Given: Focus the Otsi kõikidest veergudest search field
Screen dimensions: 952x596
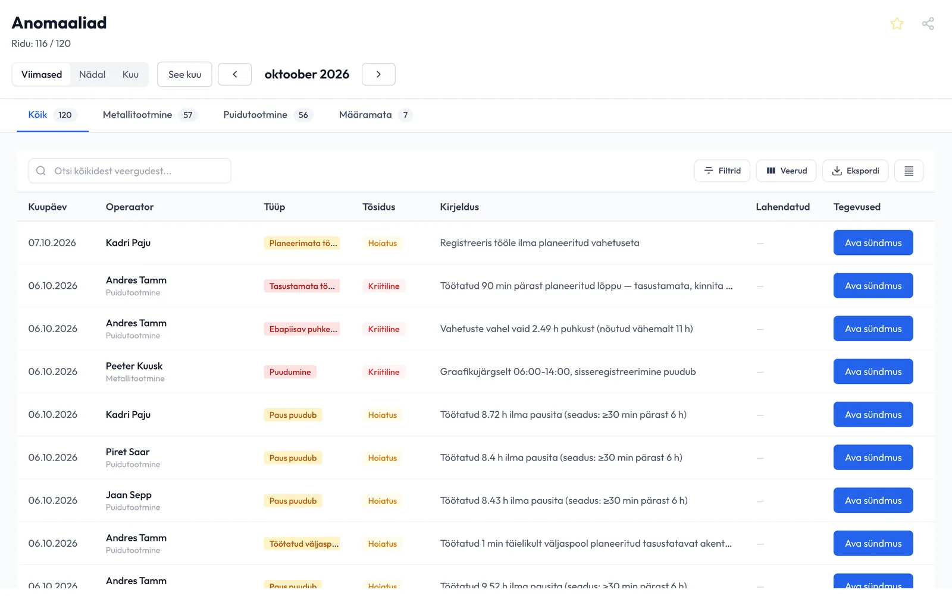Looking at the screenshot, I should (130, 171).
